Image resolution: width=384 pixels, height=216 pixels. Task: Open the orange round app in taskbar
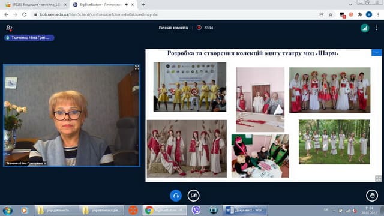coord(133,211)
